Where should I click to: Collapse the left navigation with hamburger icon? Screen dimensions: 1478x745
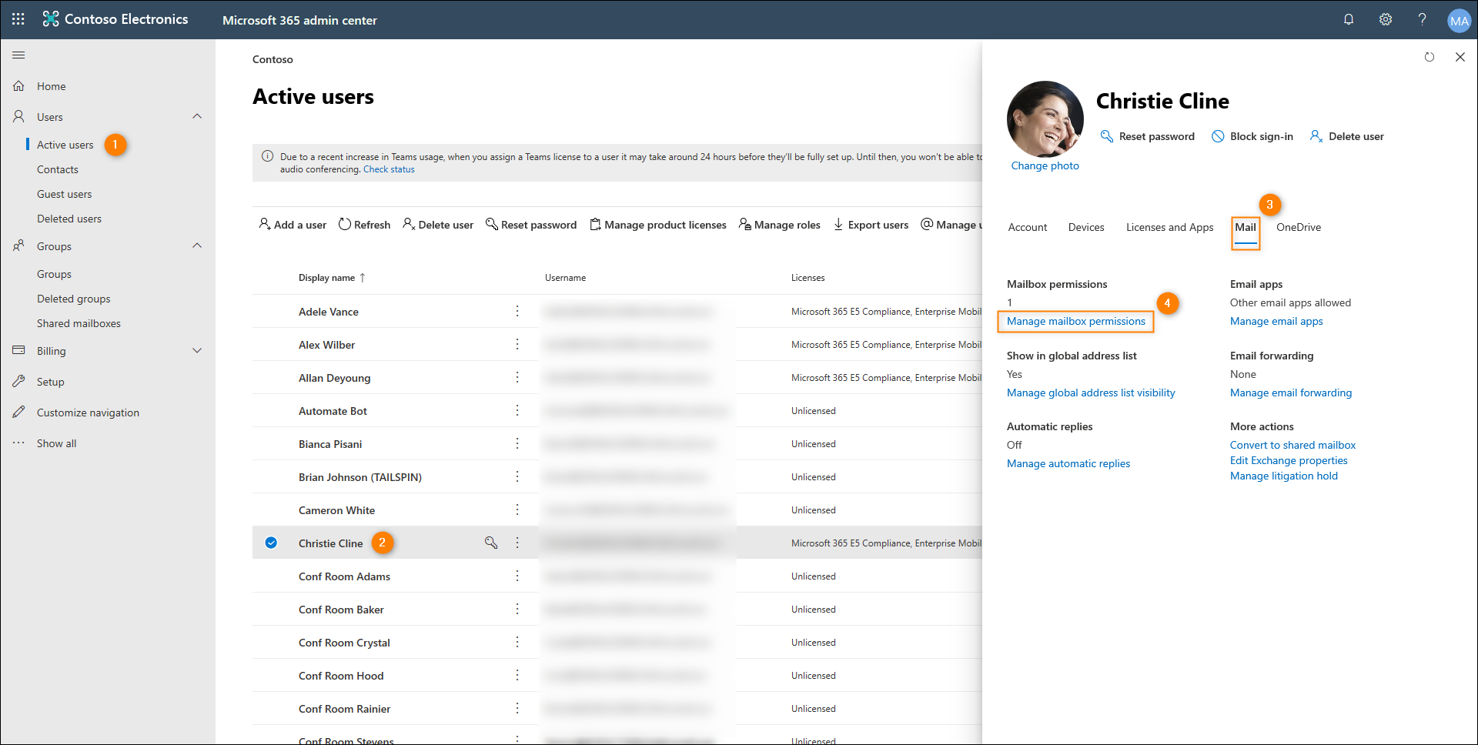pos(18,55)
